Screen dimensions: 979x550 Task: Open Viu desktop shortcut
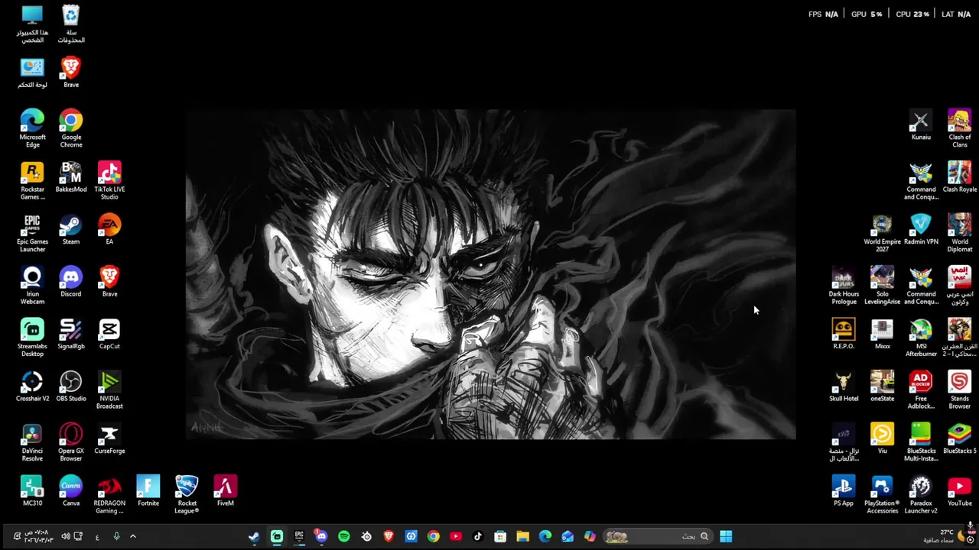[882, 438]
